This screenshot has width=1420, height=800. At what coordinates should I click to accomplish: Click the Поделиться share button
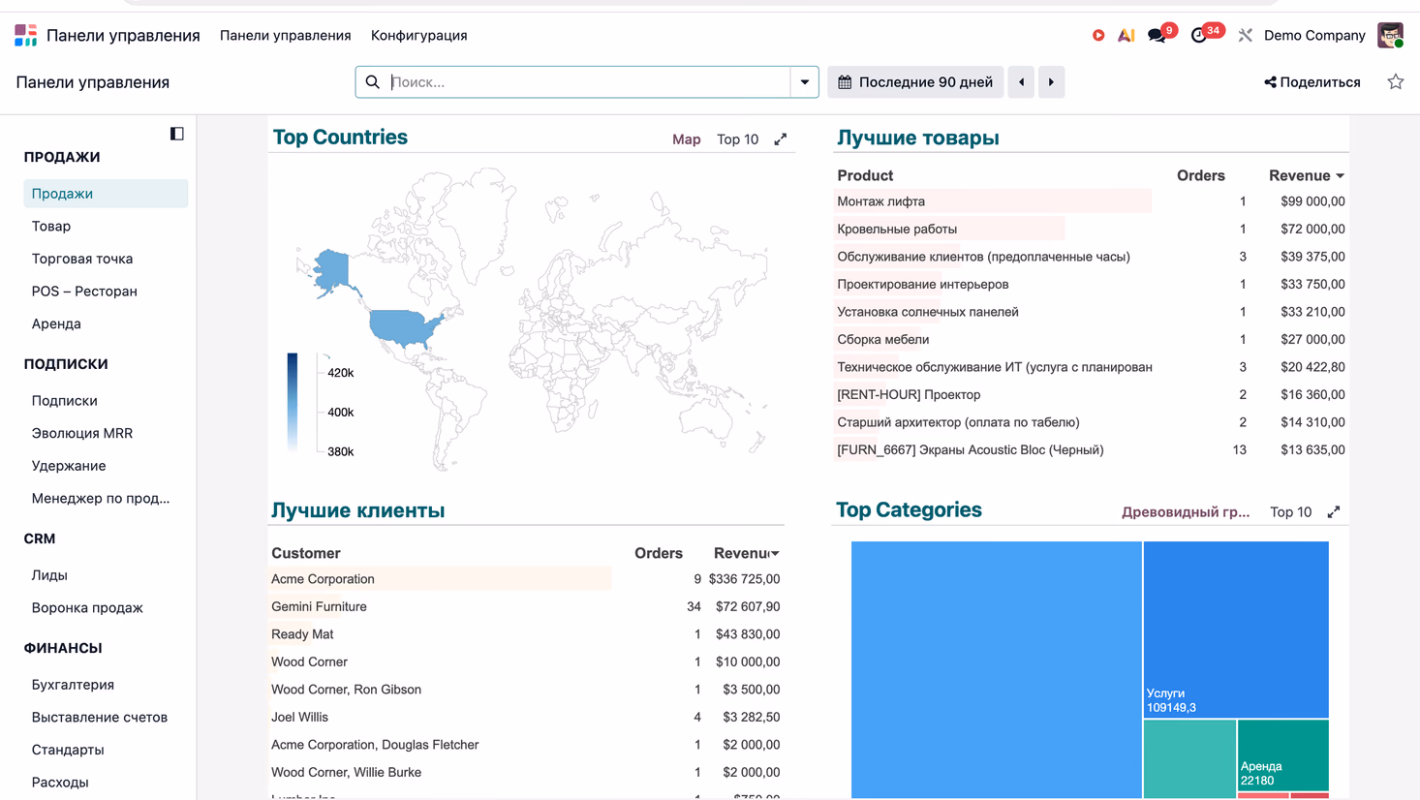click(1312, 82)
